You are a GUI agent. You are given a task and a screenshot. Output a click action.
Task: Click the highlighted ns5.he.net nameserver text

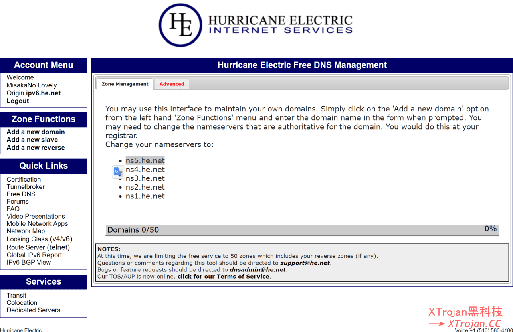click(145, 160)
